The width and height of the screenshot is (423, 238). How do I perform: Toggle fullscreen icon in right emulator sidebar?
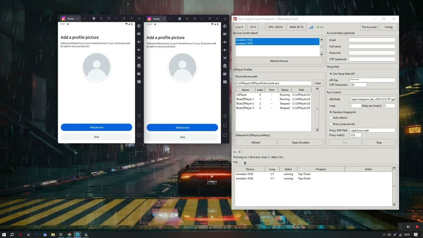click(x=225, y=58)
